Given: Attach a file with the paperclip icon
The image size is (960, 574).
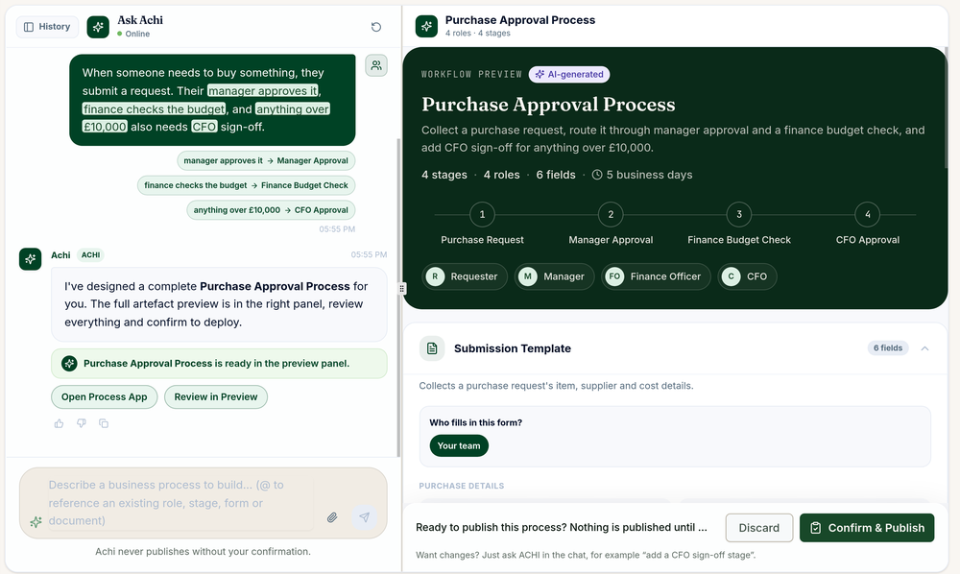Looking at the screenshot, I should tap(332, 517).
